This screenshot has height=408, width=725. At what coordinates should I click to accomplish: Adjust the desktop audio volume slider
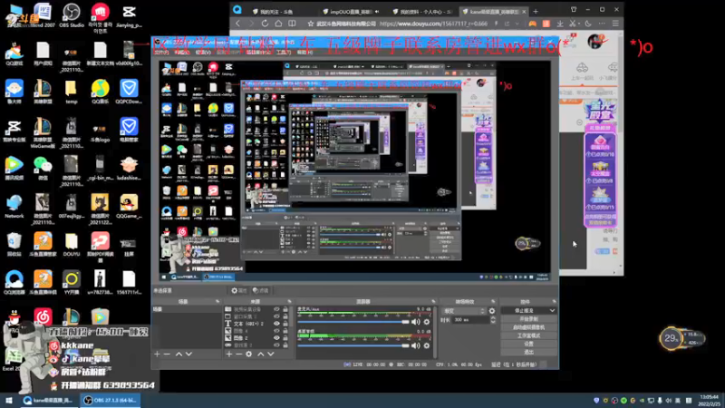[x=353, y=345]
